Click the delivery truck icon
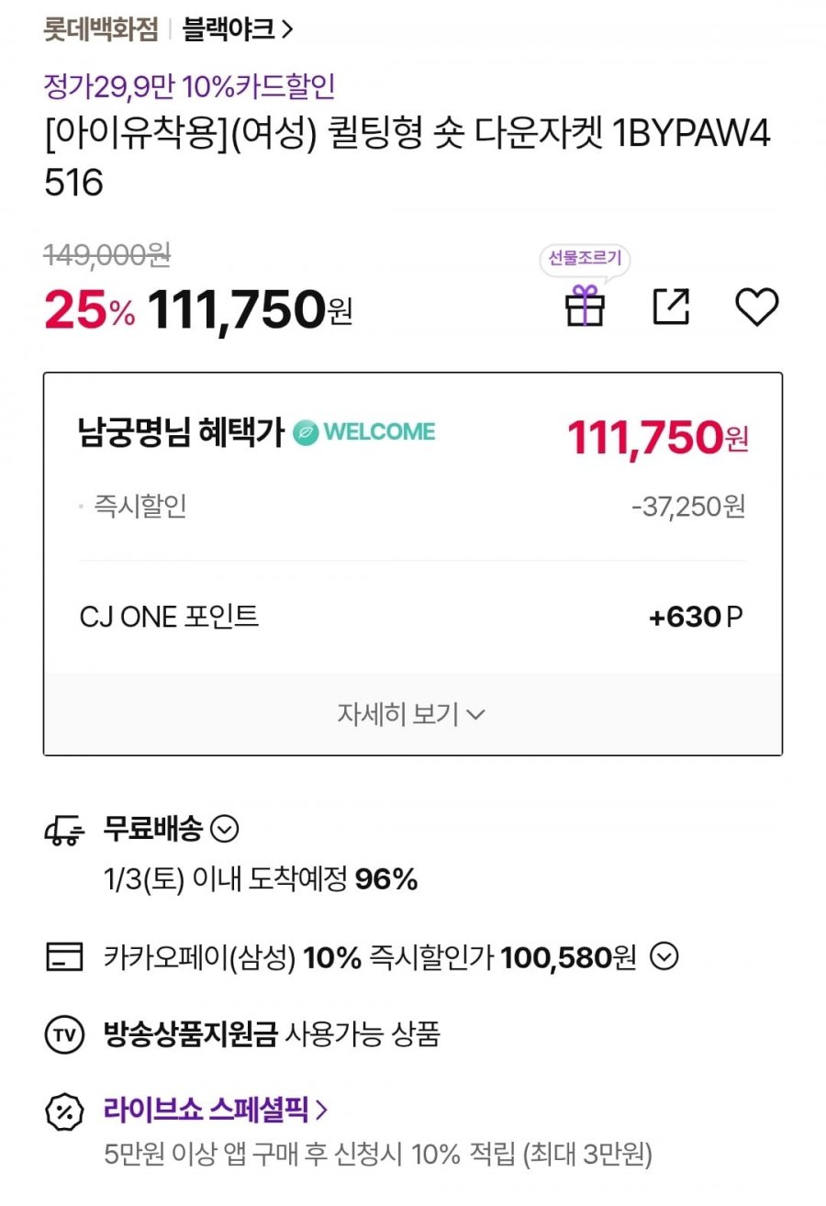Screen dimensions: 826x1206 (x=64, y=831)
